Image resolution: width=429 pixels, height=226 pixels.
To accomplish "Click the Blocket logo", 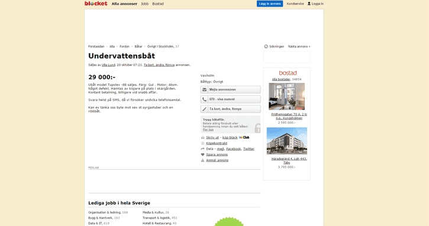I will [x=96, y=4].
